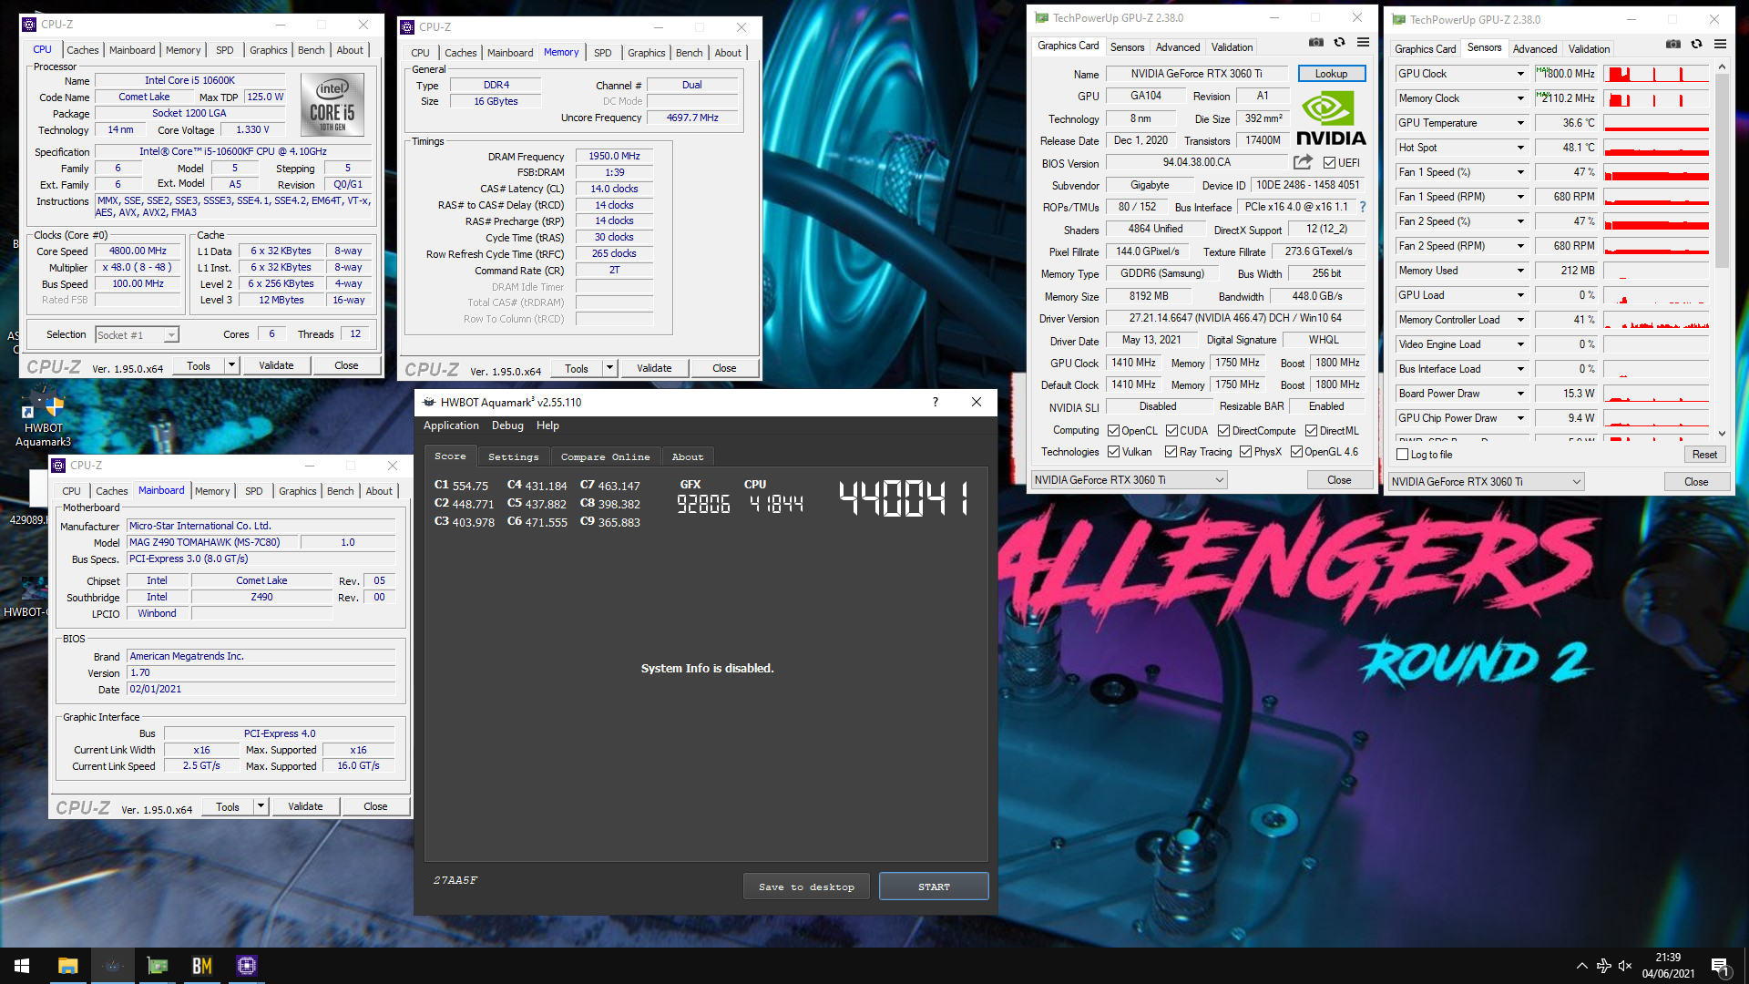Open the Windows Start menu

(22, 966)
